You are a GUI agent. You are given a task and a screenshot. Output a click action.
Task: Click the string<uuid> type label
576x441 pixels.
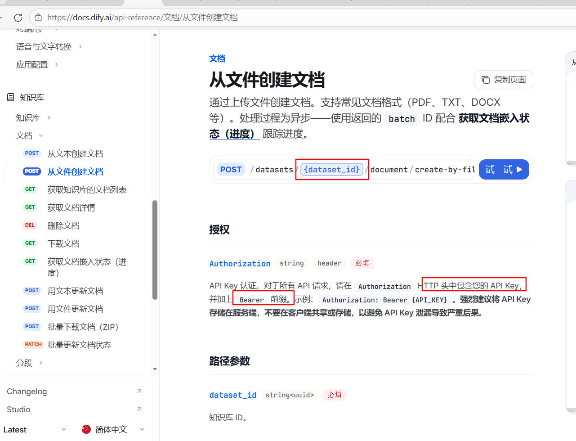(290, 395)
